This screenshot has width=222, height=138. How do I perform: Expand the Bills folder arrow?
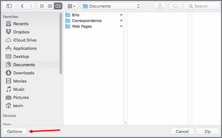click(x=121, y=15)
